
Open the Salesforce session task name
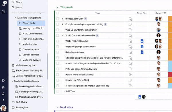coord(75,52)
